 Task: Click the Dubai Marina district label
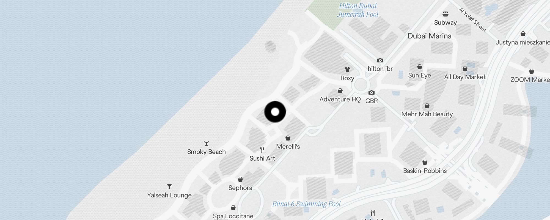pyautogui.click(x=430, y=36)
